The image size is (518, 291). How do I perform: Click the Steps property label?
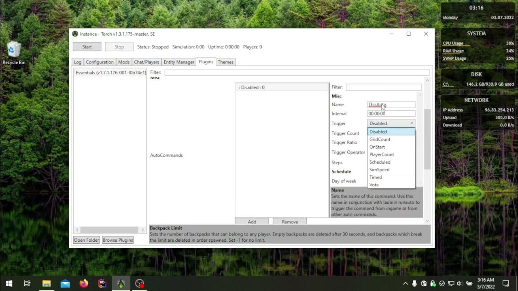click(x=337, y=162)
